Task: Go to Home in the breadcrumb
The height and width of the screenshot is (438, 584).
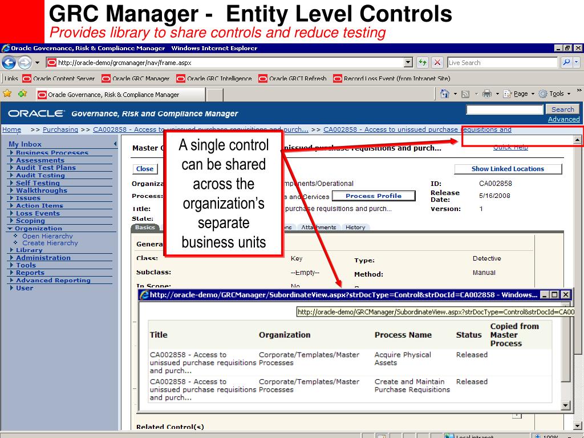Action: click(11, 129)
